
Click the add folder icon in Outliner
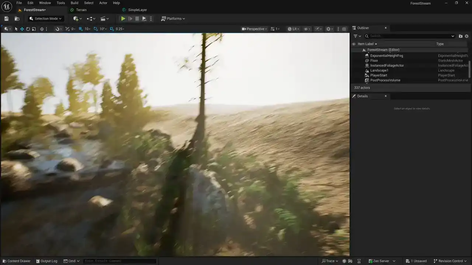461,36
